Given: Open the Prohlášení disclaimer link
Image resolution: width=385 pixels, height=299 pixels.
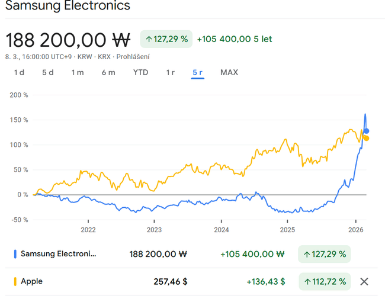Looking at the screenshot, I should (x=133, y=57).
